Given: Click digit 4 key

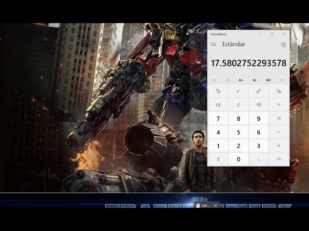Looking at the screenshot, I should click(218, 132).
